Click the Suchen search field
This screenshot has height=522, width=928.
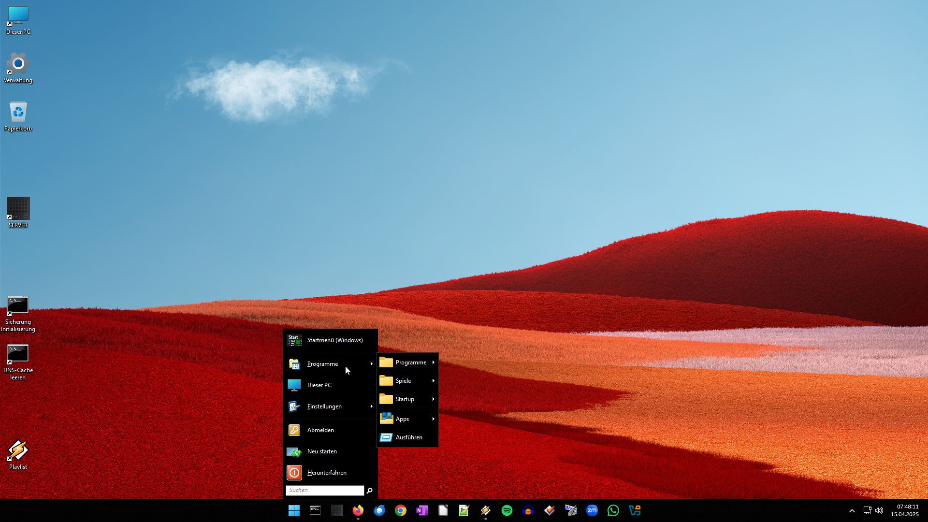click(324, 490)
